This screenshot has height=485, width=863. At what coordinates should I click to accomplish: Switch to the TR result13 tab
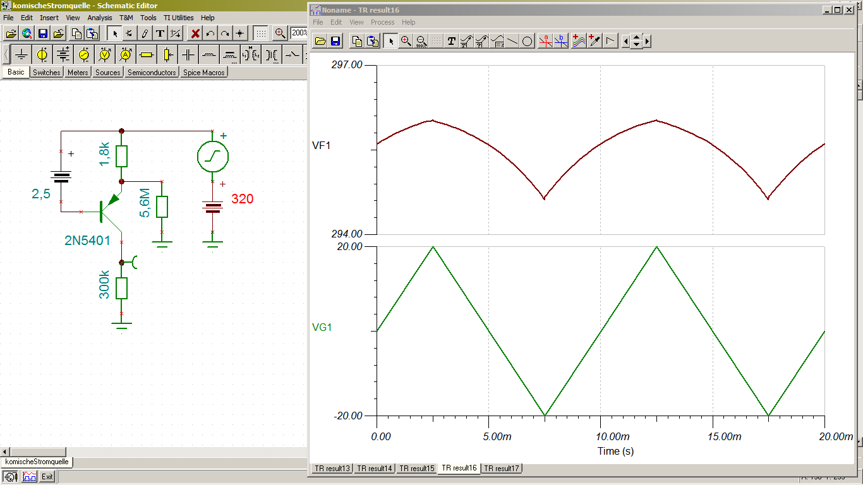pos(332,469)
